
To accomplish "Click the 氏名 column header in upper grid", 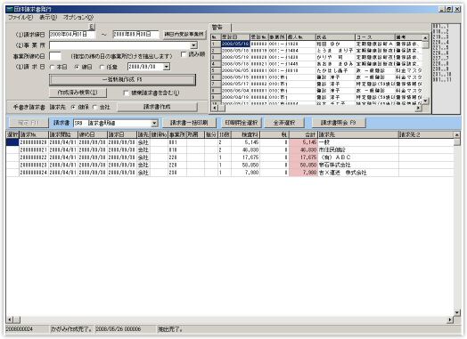I will 335,37.
